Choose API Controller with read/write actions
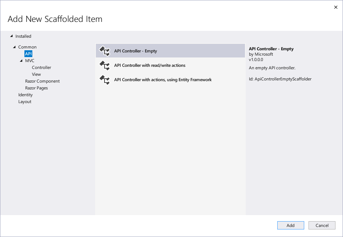 click(x=170, y=65)
